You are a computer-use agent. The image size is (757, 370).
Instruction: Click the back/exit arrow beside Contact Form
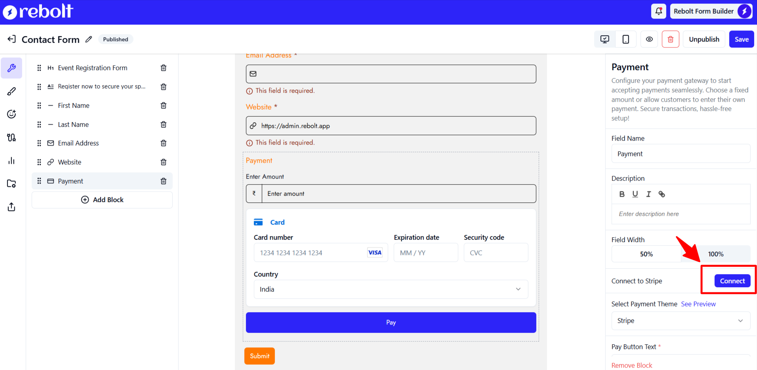coord(12,39)
